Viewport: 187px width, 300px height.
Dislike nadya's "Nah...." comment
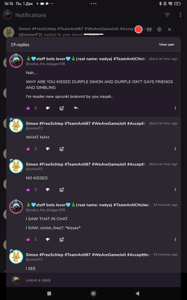(x=48, y=108)
